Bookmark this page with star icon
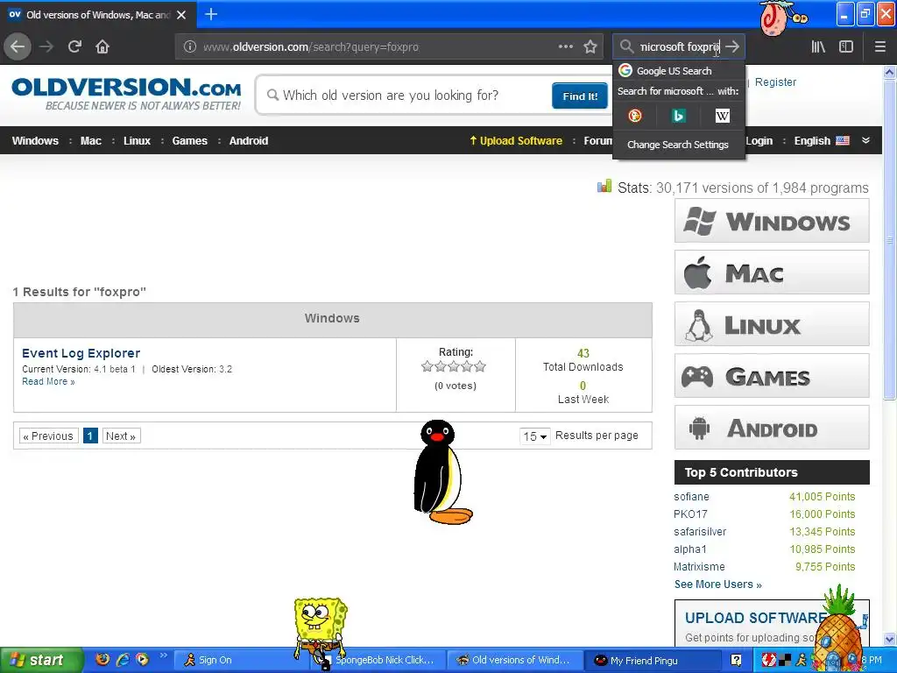The width and height of the screenshot is (897, 673). click(x=590, y=47)
